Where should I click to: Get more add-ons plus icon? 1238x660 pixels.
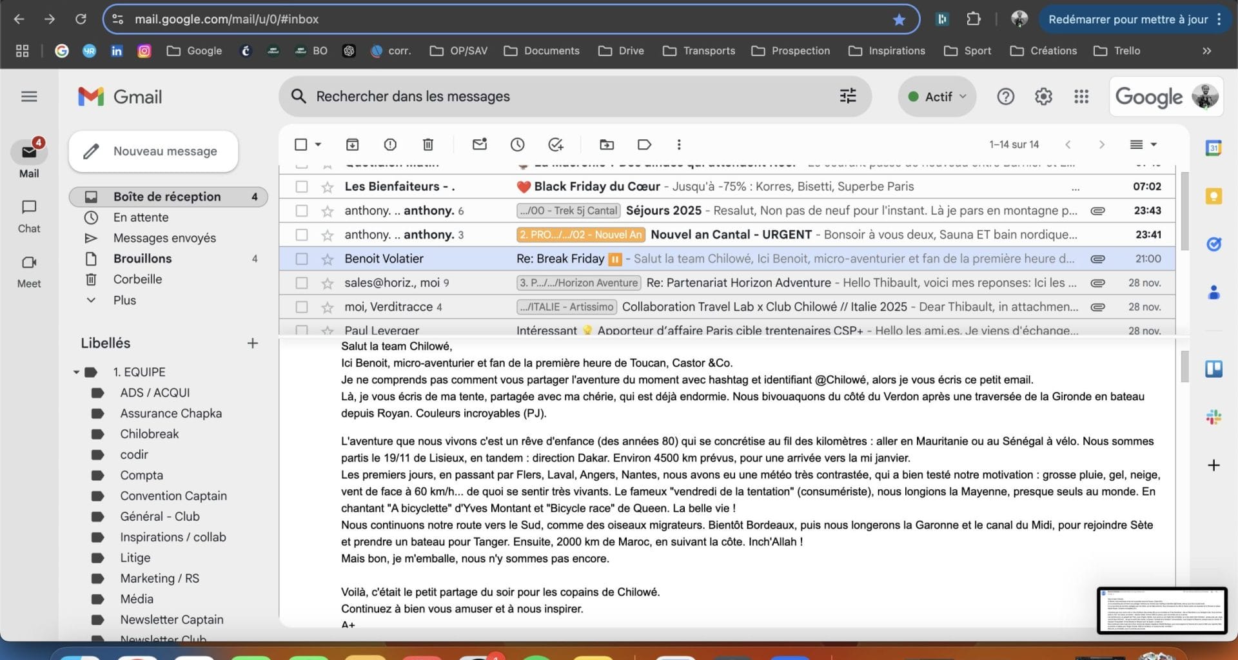(x=1213, y=465)
